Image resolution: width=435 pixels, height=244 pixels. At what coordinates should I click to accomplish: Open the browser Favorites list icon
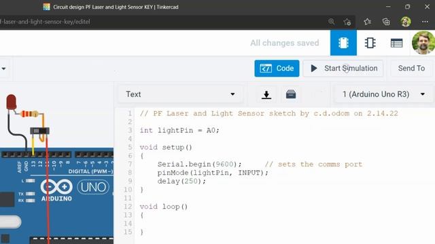click(367, 22)
